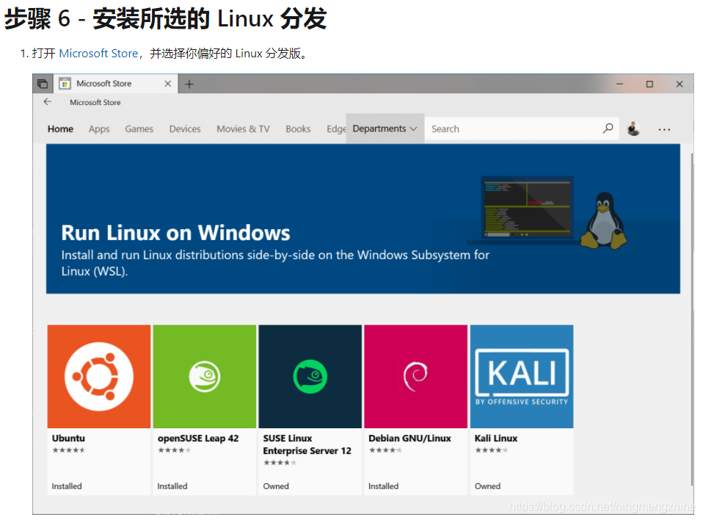Select the Home navigation tab
703x520 pixels.
click(x=60, y=129)
